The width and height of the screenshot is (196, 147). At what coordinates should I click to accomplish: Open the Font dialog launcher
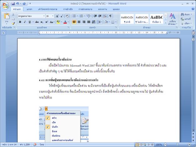(69, 27)
